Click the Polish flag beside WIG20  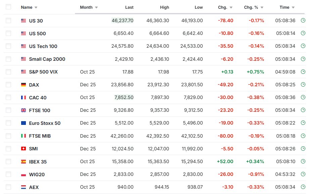[x=24, y=175]
